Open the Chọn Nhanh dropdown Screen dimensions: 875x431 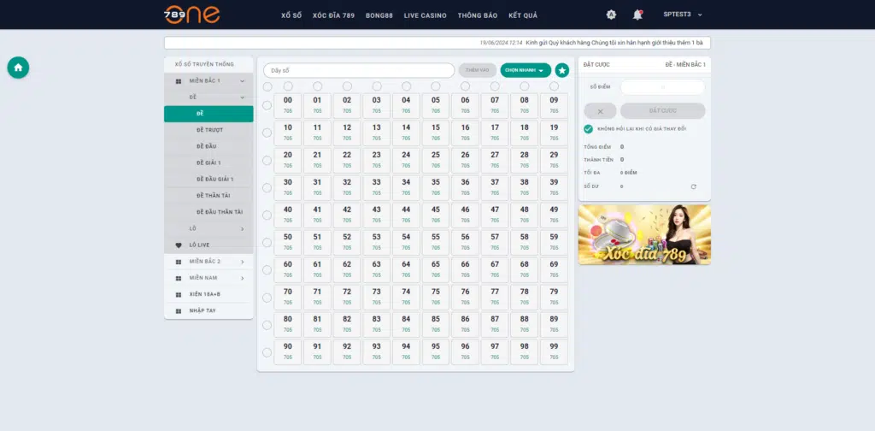pyautogui.click(x=525, y=70)
